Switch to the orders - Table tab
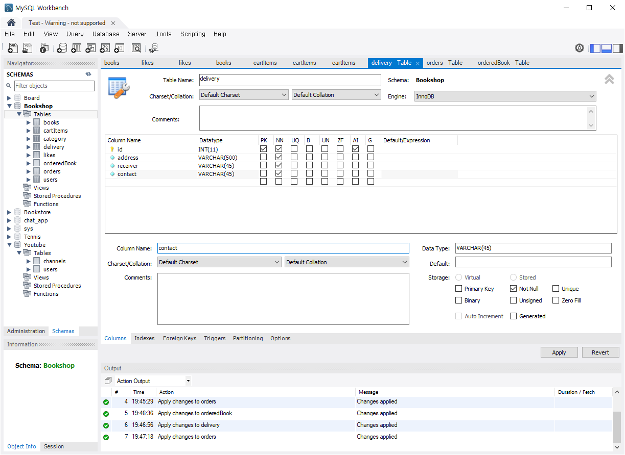This screenshot has width=625, height=455. point(445,63)
